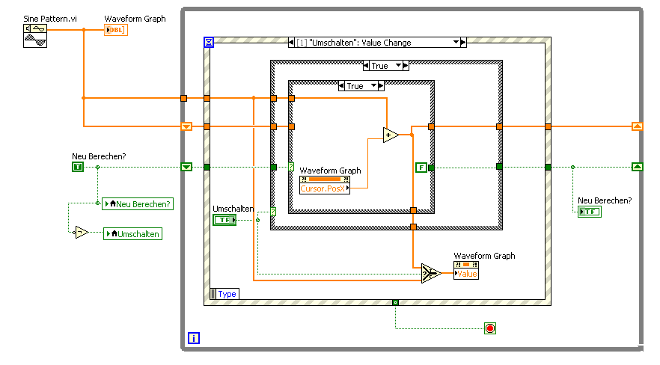Click the Umschalten label text
Screen dimensions: 660x365
(x=233, y=209)
